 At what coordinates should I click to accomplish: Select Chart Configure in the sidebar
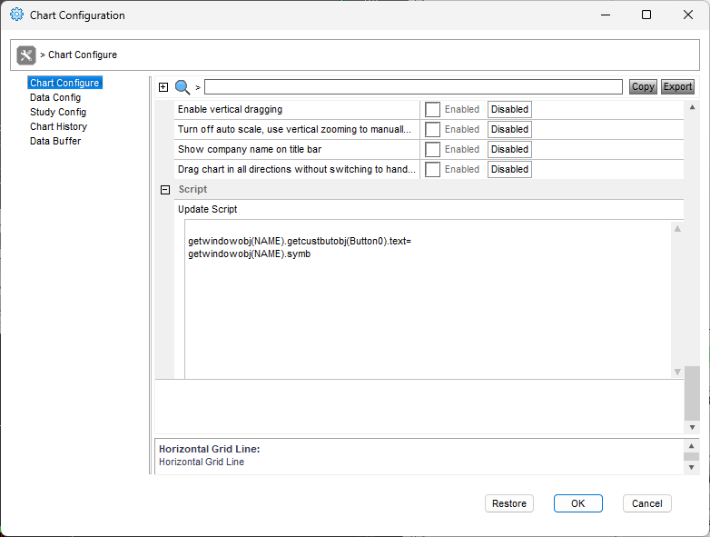[64, 83]
